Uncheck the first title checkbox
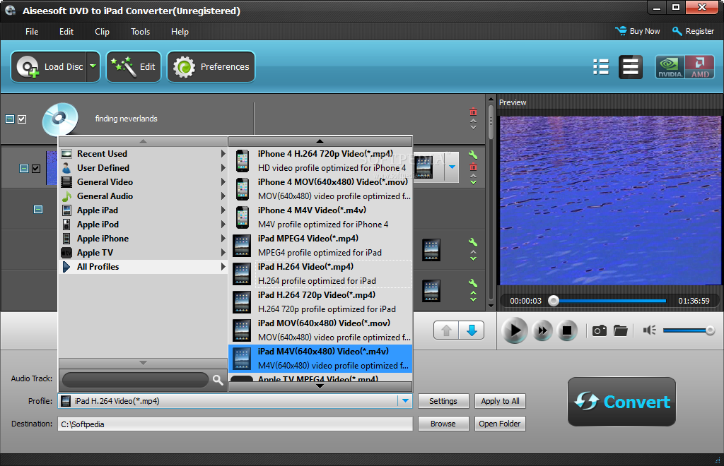The height and width of the screenshot is (466, 724). pyautogui.click(x=36, y=168)
